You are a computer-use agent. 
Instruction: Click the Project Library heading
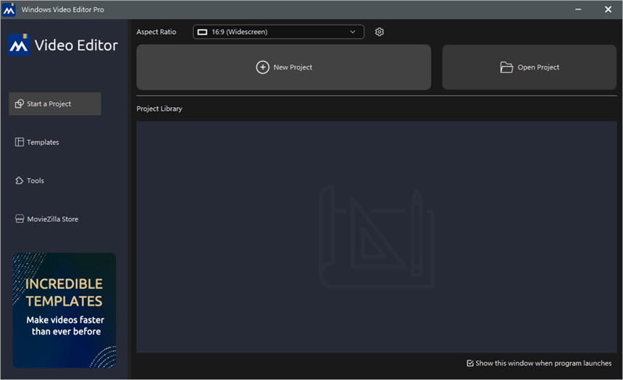159,109
